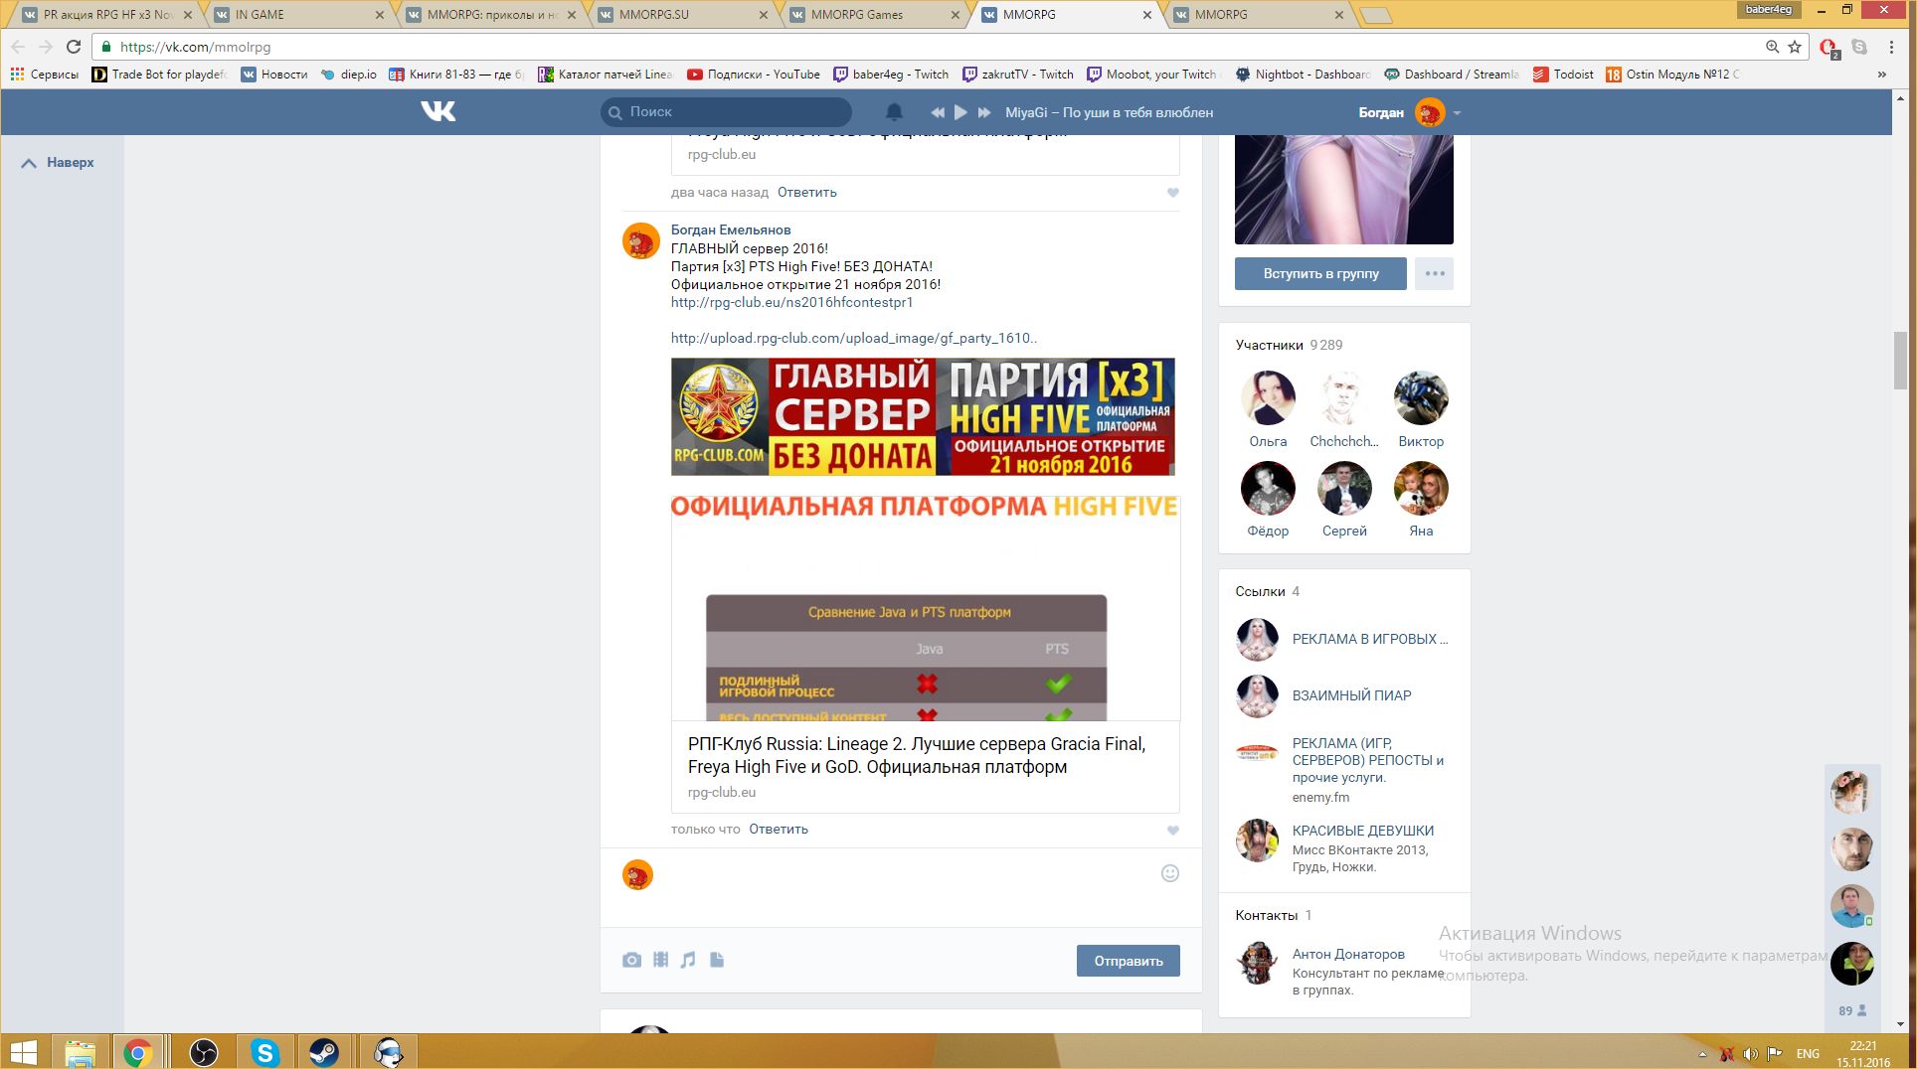Open the emoji smiley picker

tap(1170, 873)
